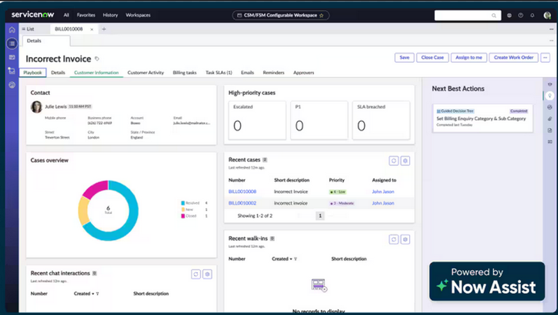Click the Save button

(x=404, y=58)
